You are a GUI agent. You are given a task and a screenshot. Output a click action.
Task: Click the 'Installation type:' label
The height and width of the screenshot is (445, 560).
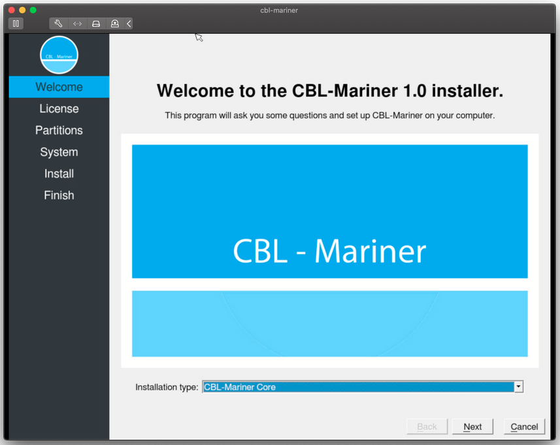tap(167, 387)
